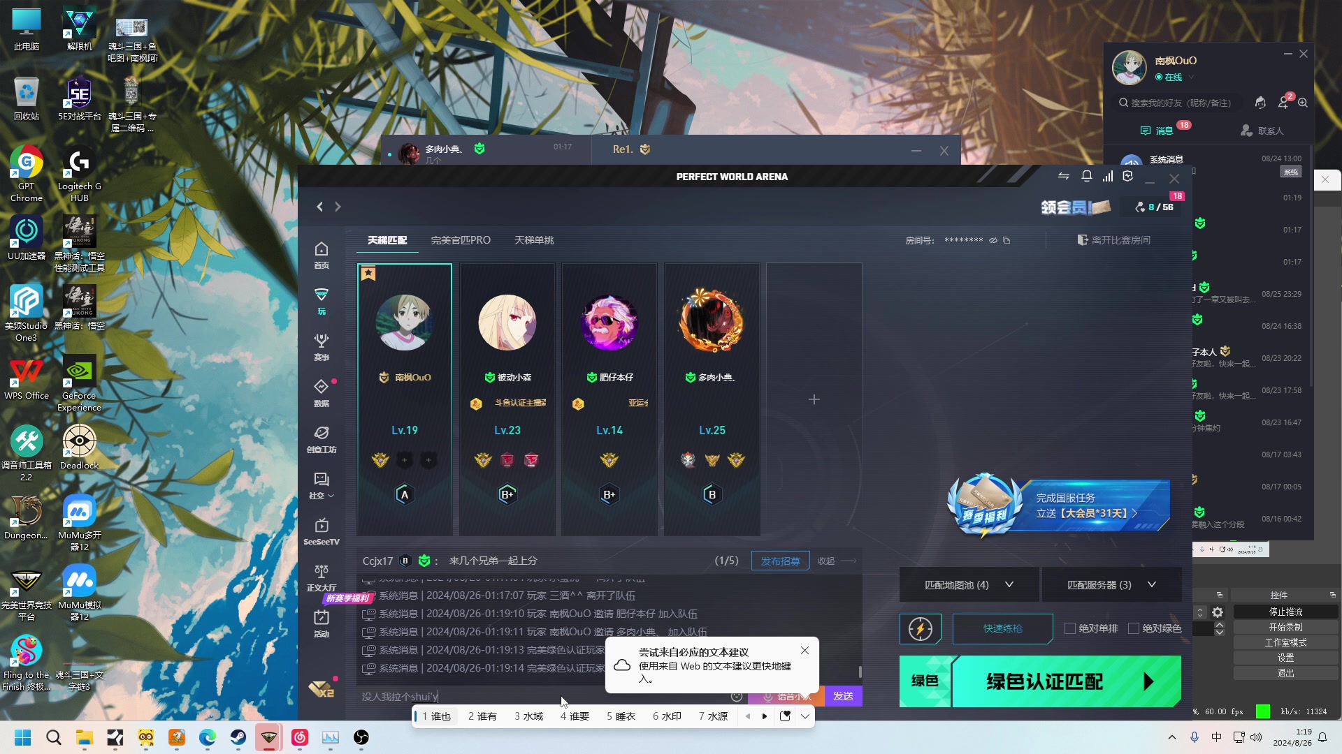Click the notification bell icon
The width and height of the screenshot is (1342, 754).
point(1086,176)
